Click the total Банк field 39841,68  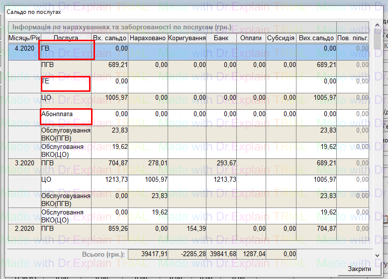pyautogui.click(x=221, y=254)
